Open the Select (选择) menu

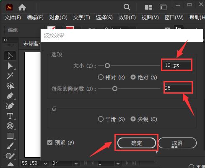point(104,18)
